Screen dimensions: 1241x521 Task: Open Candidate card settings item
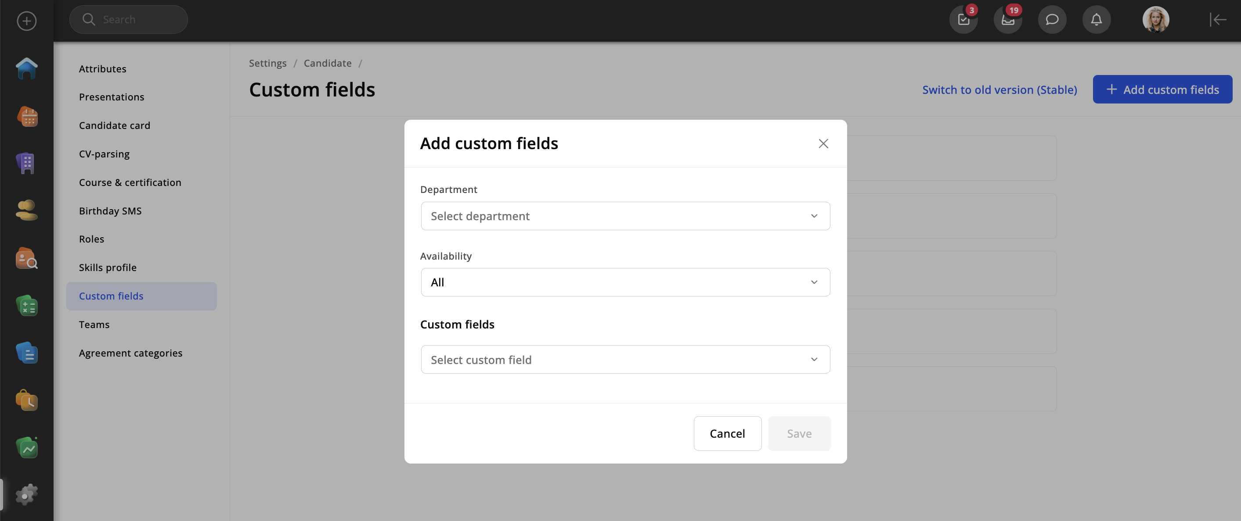(x=114, y=125)
